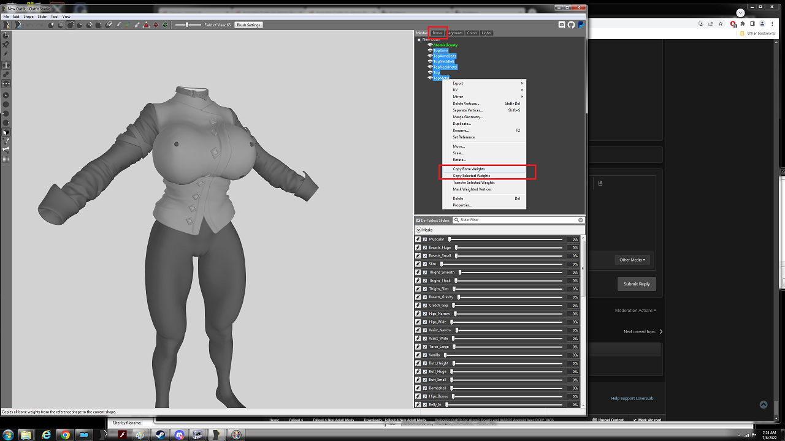
Task: Toggle visibility eye for AtomicBeauty mesh
Action: 430,45
